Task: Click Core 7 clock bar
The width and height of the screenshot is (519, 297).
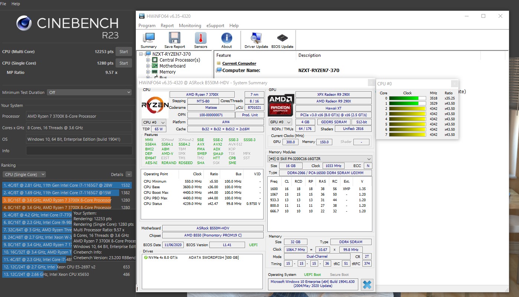Action: pyautogui.click(x=407, y=135)
